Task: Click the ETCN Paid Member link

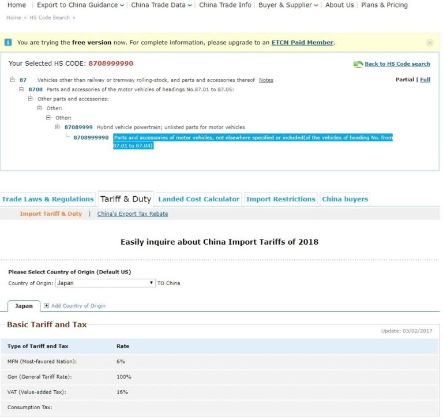Action: (302, 43)
